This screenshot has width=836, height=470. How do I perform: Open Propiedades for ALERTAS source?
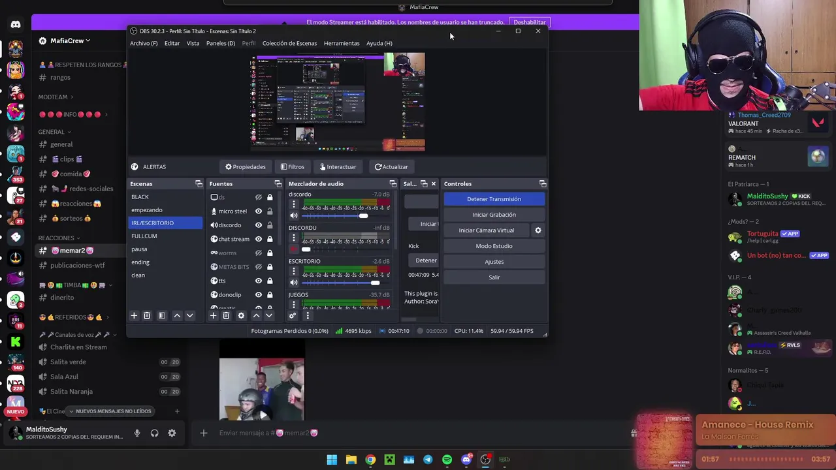pyautogui.click(x=246, y=166)
